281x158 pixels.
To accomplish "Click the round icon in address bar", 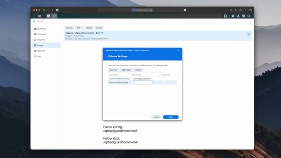I will 185,10.
